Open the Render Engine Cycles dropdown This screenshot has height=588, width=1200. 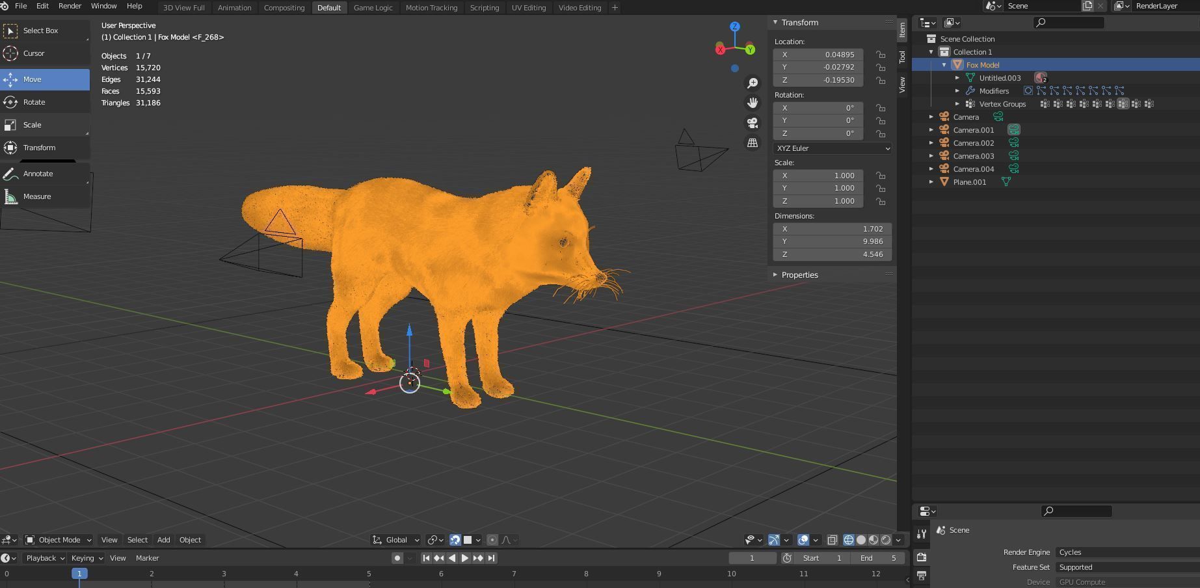coord(1128,552)
